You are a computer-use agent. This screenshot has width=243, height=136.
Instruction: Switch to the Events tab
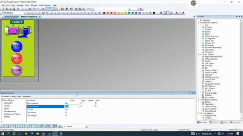pyautogui.click(x=13, y=96)
